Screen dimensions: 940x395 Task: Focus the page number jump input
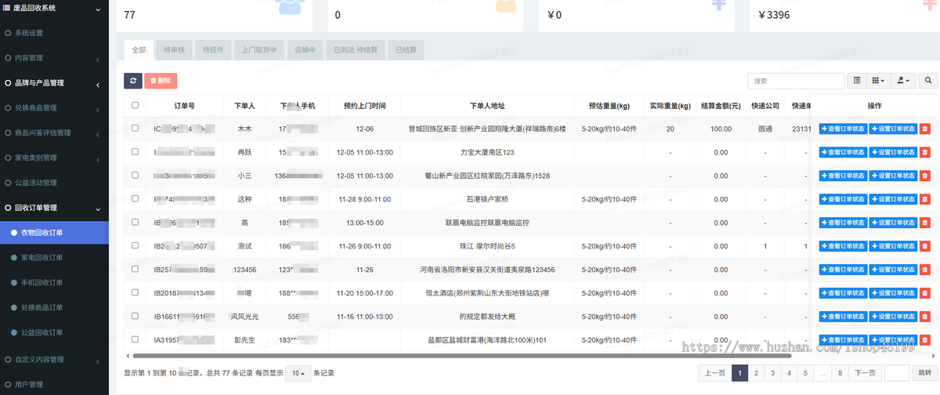coord(896,373)
